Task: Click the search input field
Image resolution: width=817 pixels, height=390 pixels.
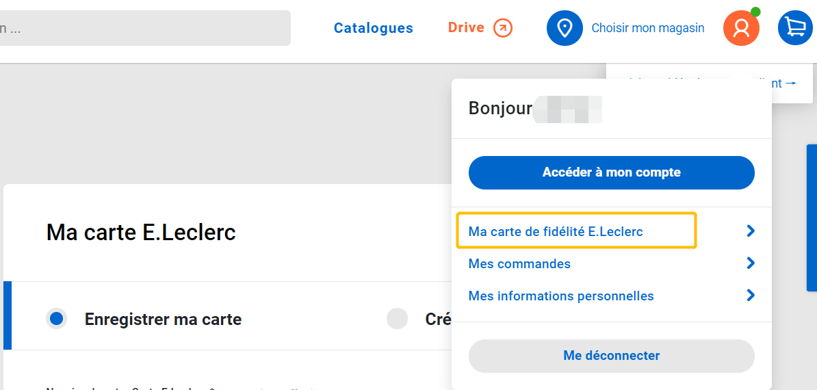Action: (x=145, y=28)
